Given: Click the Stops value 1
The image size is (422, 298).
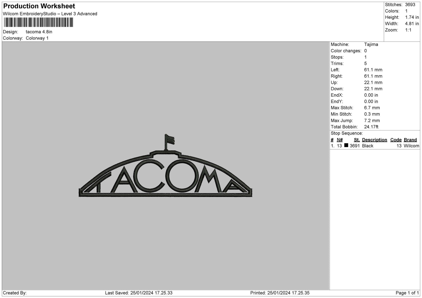Looking at the screenshot, I should point(365,57).
